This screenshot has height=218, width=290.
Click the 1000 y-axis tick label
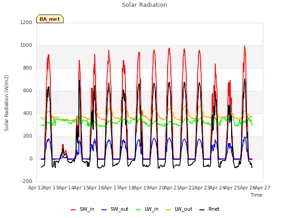coord(26,45)
